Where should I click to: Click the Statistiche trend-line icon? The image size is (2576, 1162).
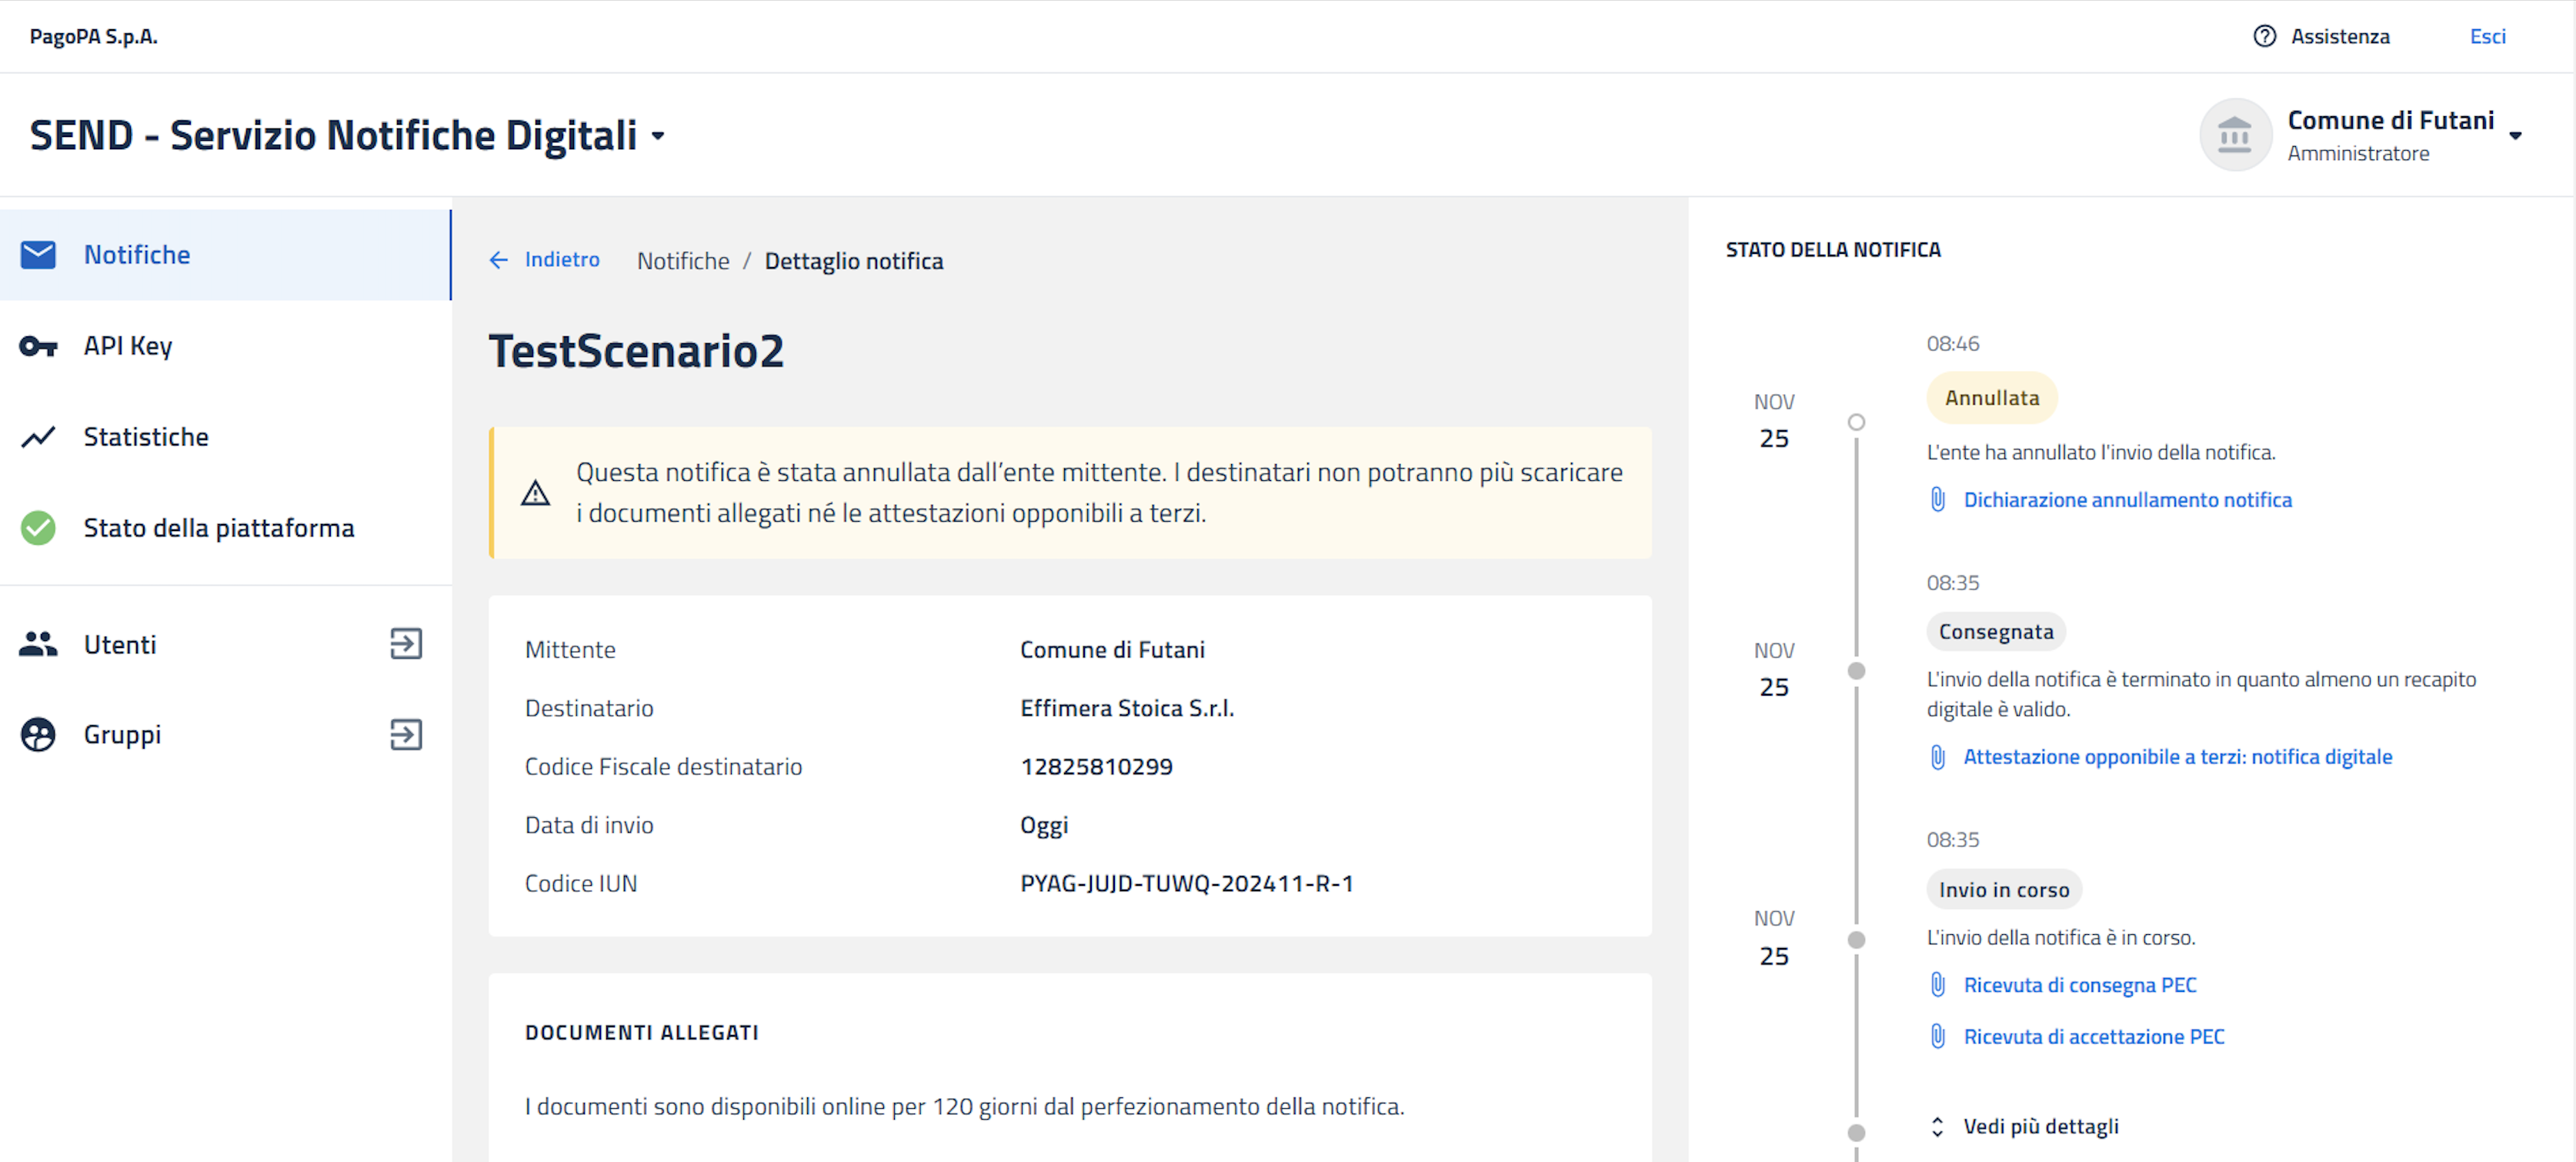38,437
